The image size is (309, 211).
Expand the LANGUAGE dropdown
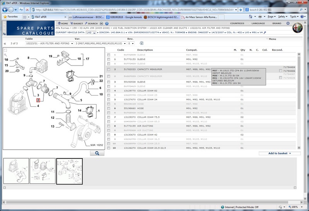(x=257, y=23)
